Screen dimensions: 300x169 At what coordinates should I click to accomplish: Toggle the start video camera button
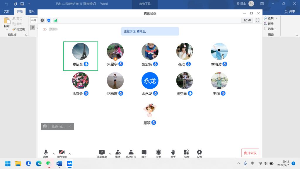pyautogui.click(x=62, y=153)
